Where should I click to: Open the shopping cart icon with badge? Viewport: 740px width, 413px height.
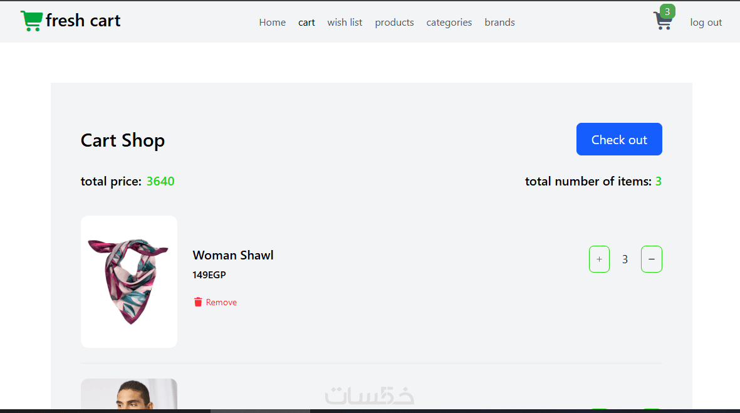point(663,20)
